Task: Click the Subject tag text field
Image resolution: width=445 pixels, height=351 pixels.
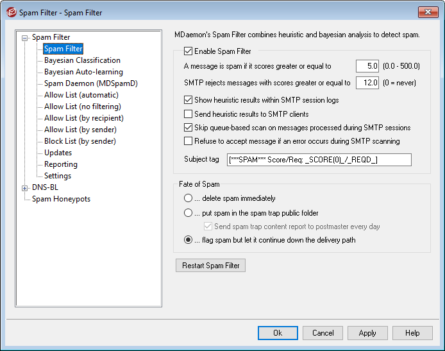Action: tap(319, 160)
